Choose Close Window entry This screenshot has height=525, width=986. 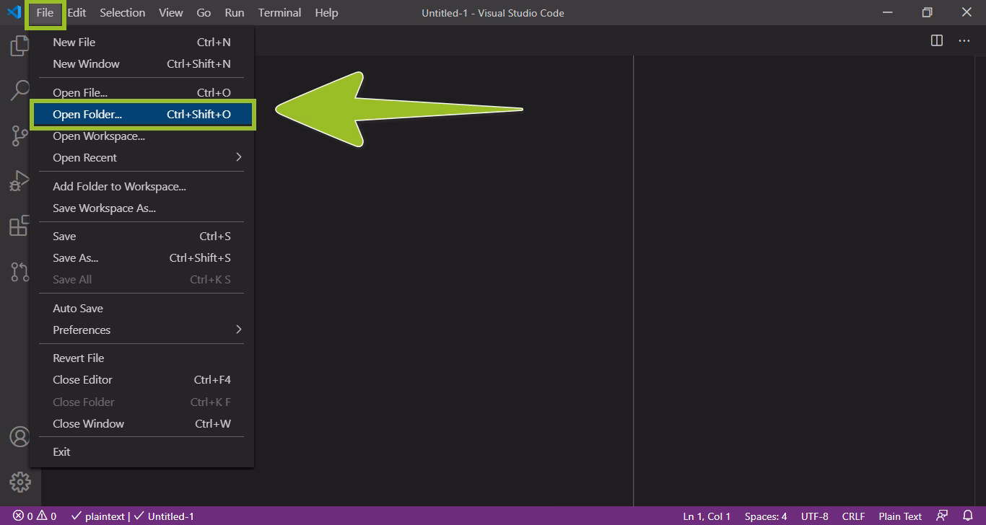[x=141, y=423]
